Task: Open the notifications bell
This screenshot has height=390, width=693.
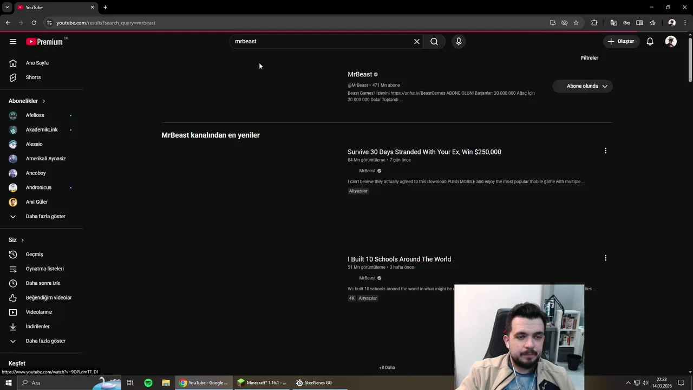Action: tap(650, 42)
